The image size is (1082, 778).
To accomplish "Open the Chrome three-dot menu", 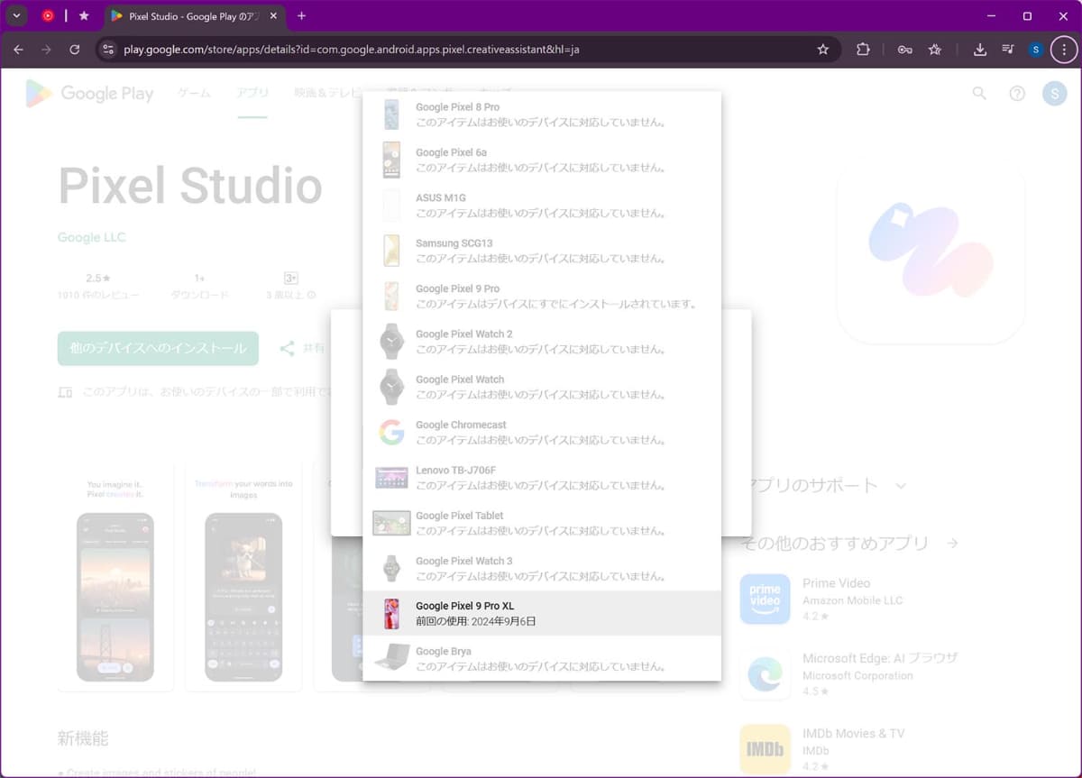I will (1064, 50).
